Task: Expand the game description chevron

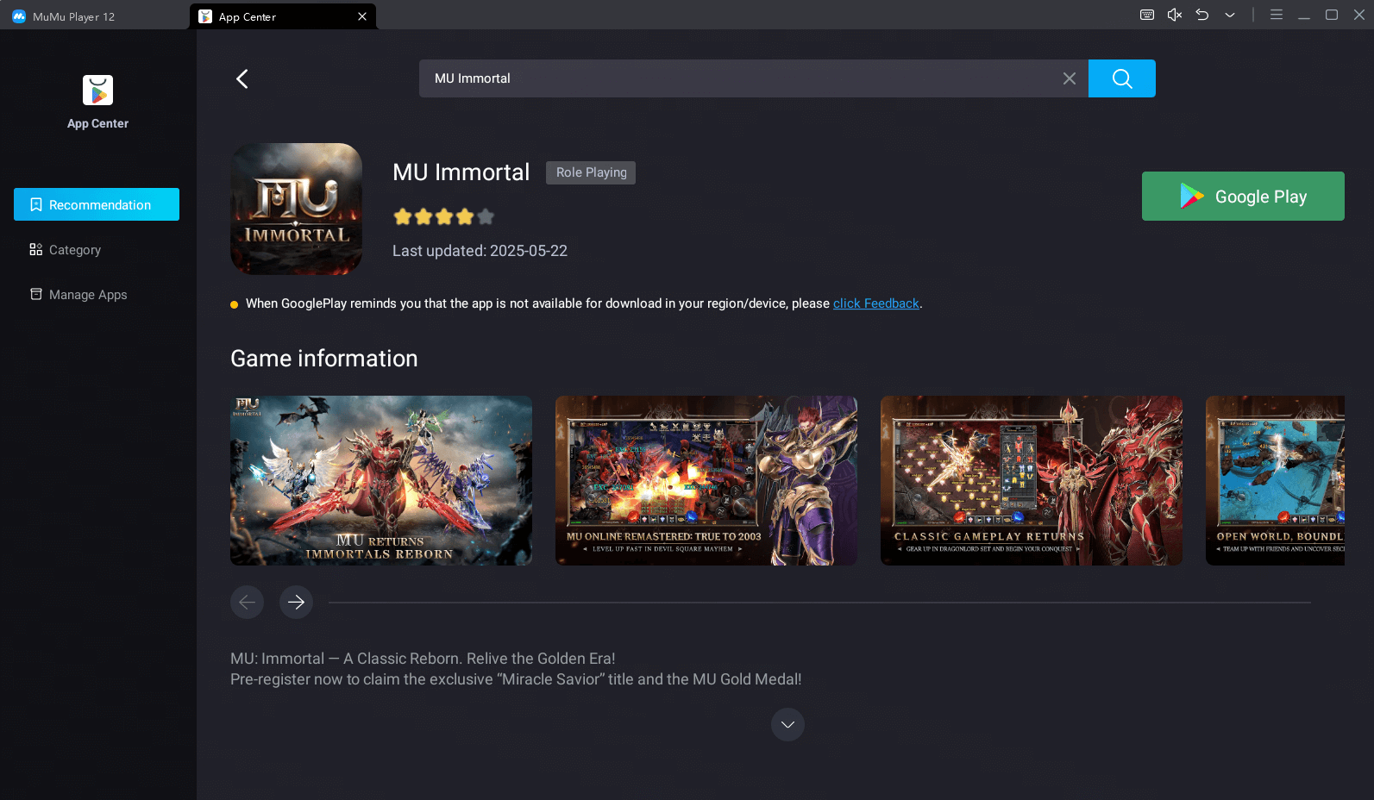Action: pyautogui.click(x=787, y=725)
